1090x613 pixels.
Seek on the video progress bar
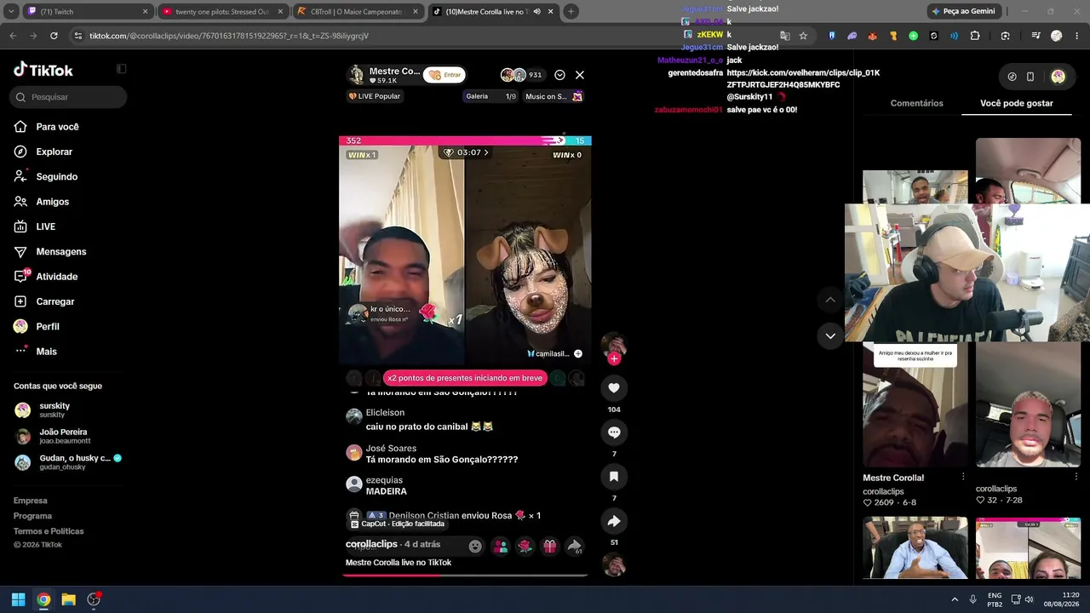465,575
